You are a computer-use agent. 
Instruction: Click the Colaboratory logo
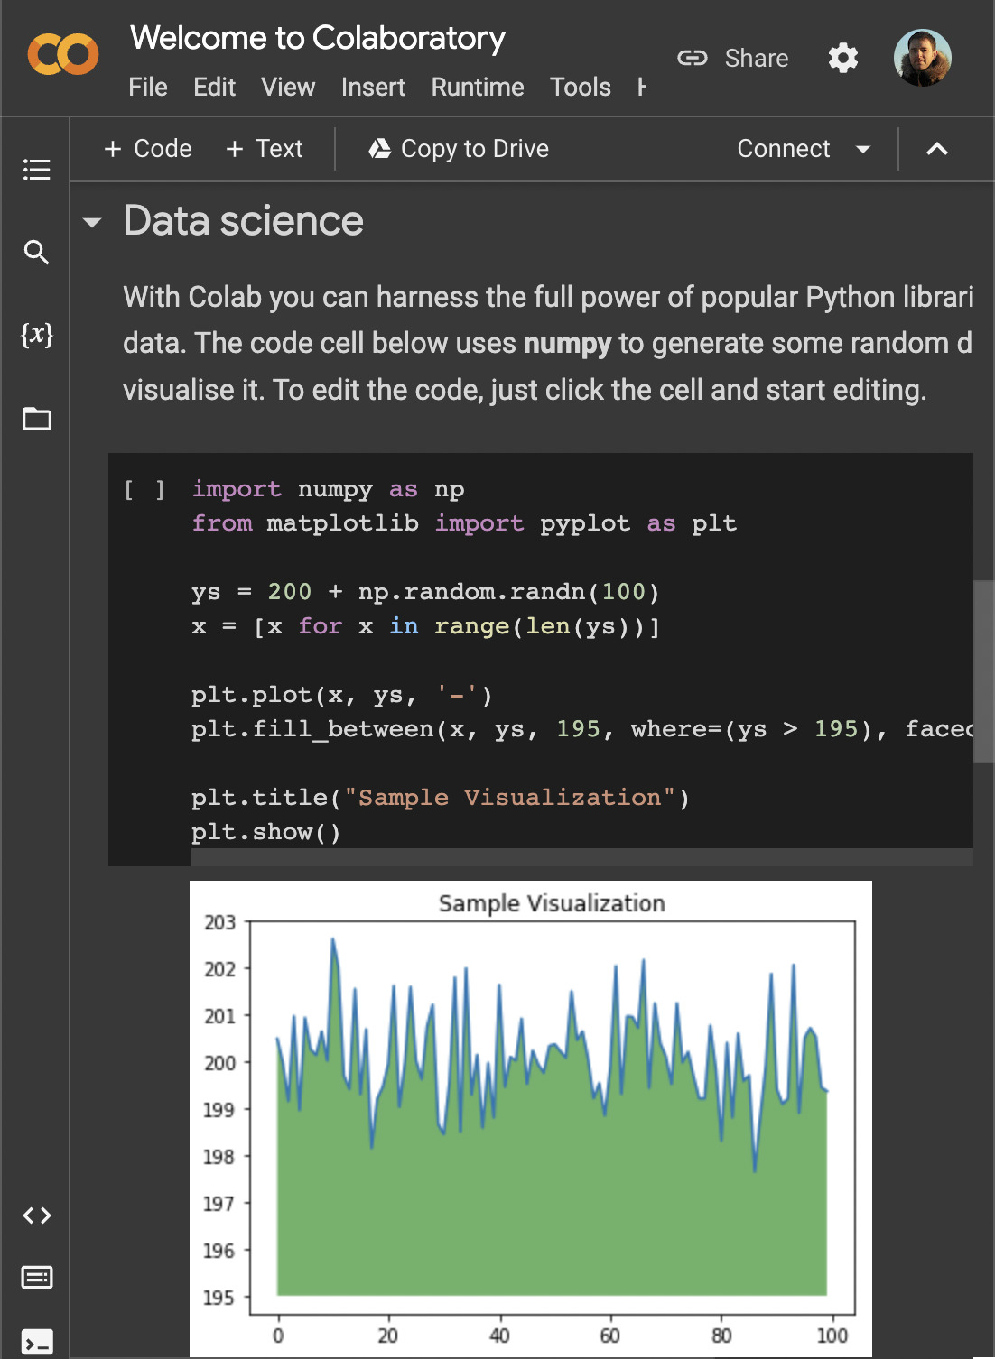tap(64, 54)
